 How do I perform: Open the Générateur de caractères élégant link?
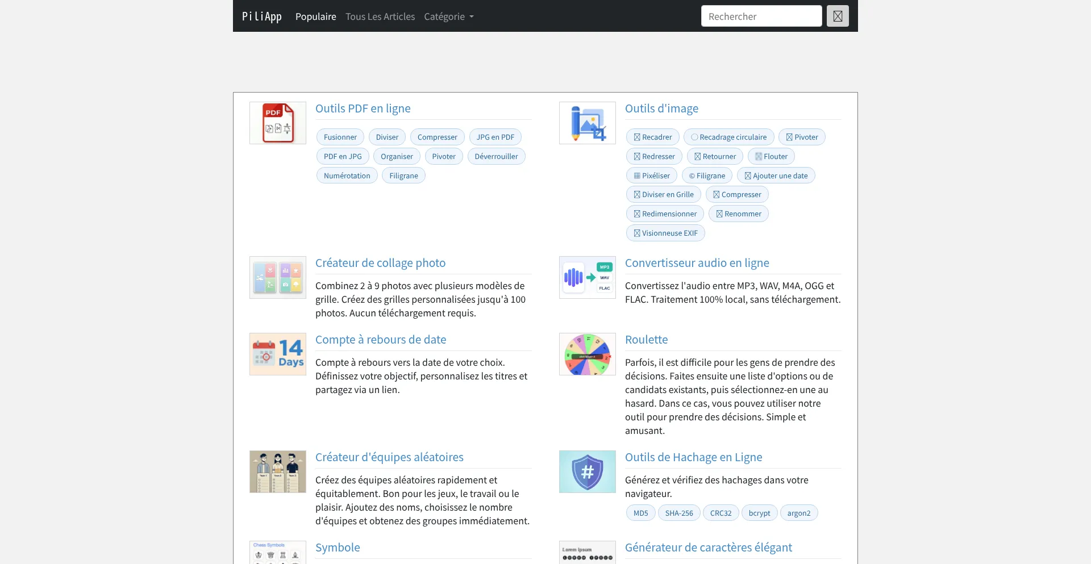pyautogui.click(x=709, y=548)
